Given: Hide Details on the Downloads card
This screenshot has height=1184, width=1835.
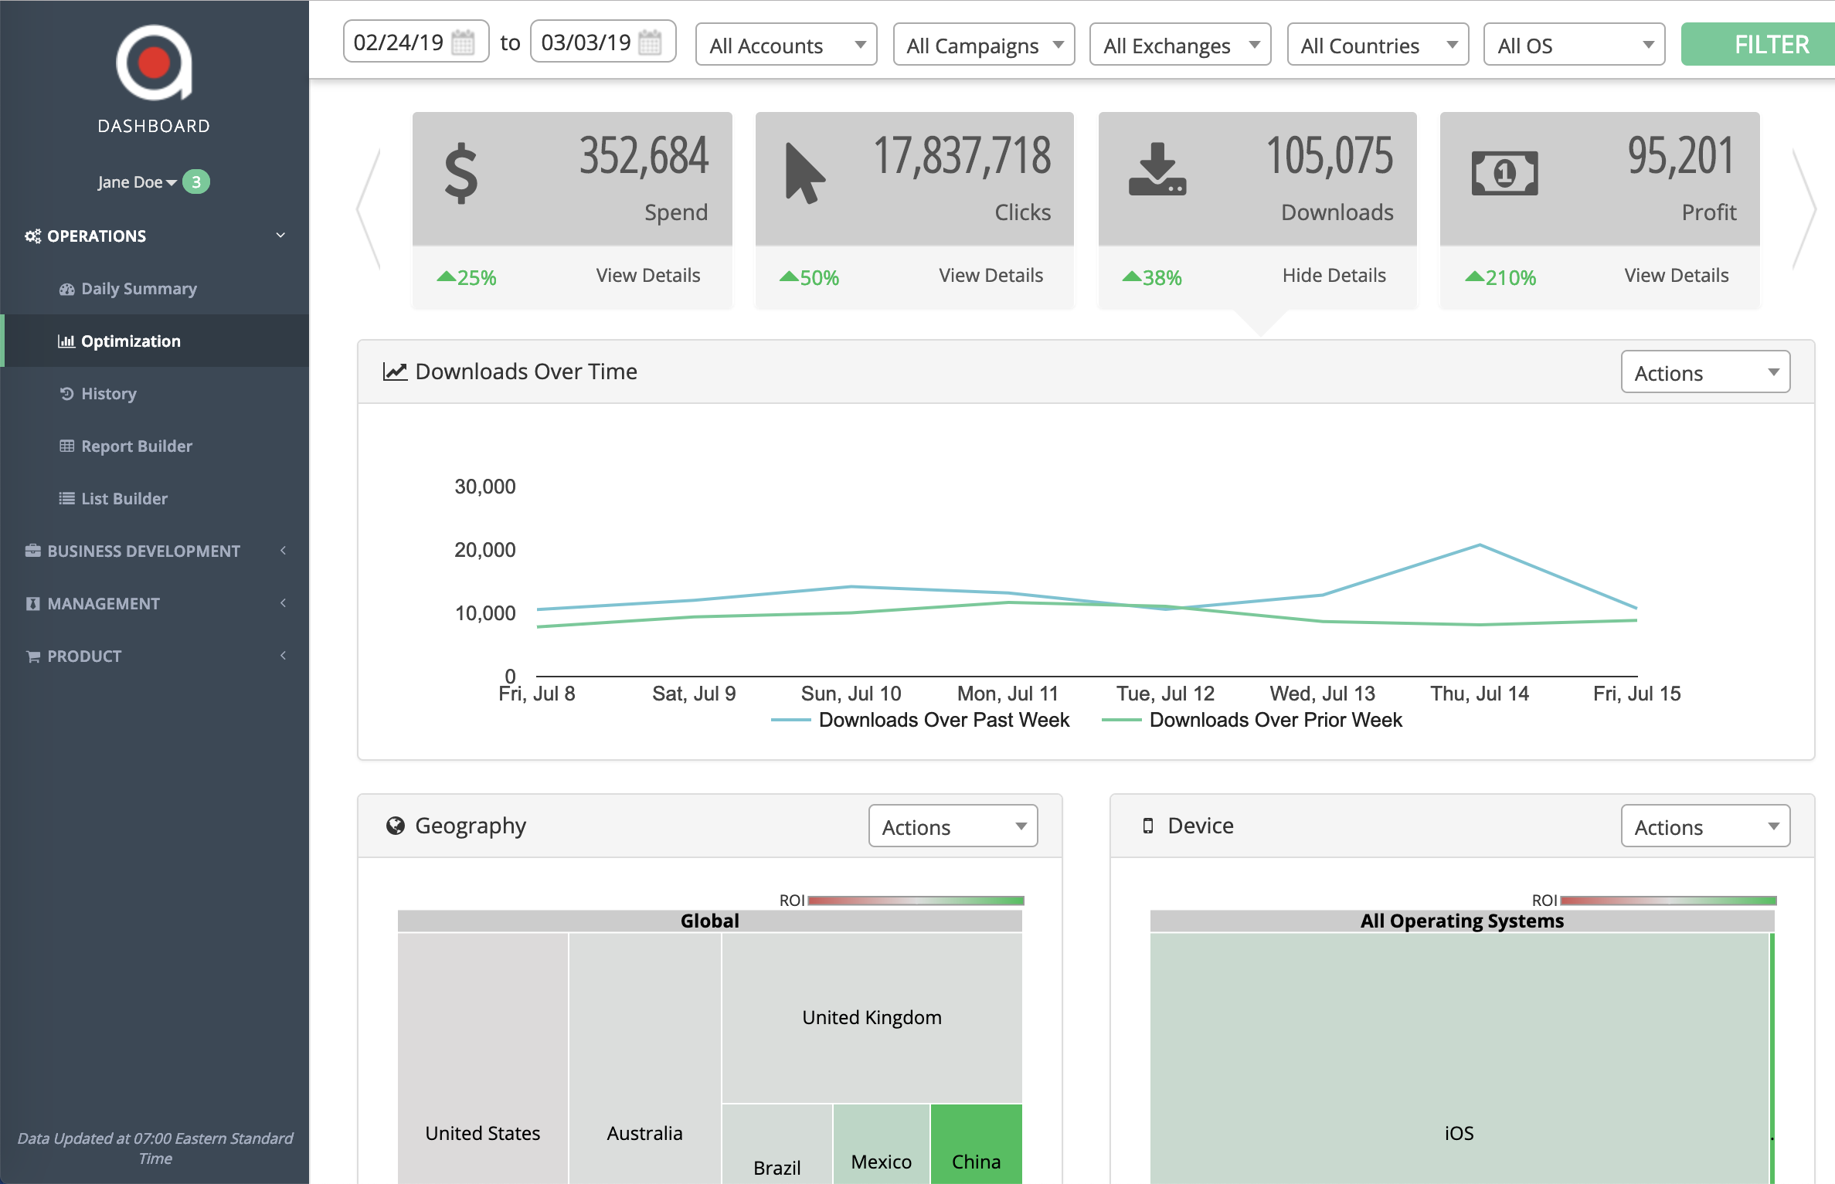Looking at the screenshot, I should coord(1334,276).
